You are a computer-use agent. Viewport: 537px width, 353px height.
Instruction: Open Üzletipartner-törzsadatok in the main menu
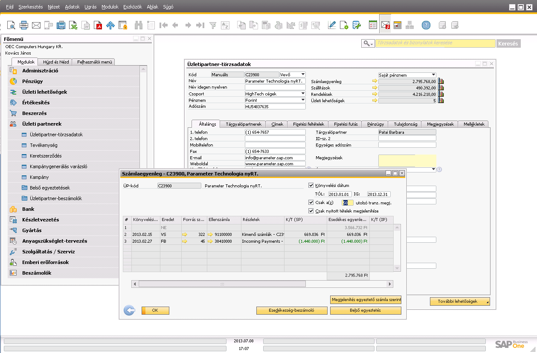click(x=56, y=135)
